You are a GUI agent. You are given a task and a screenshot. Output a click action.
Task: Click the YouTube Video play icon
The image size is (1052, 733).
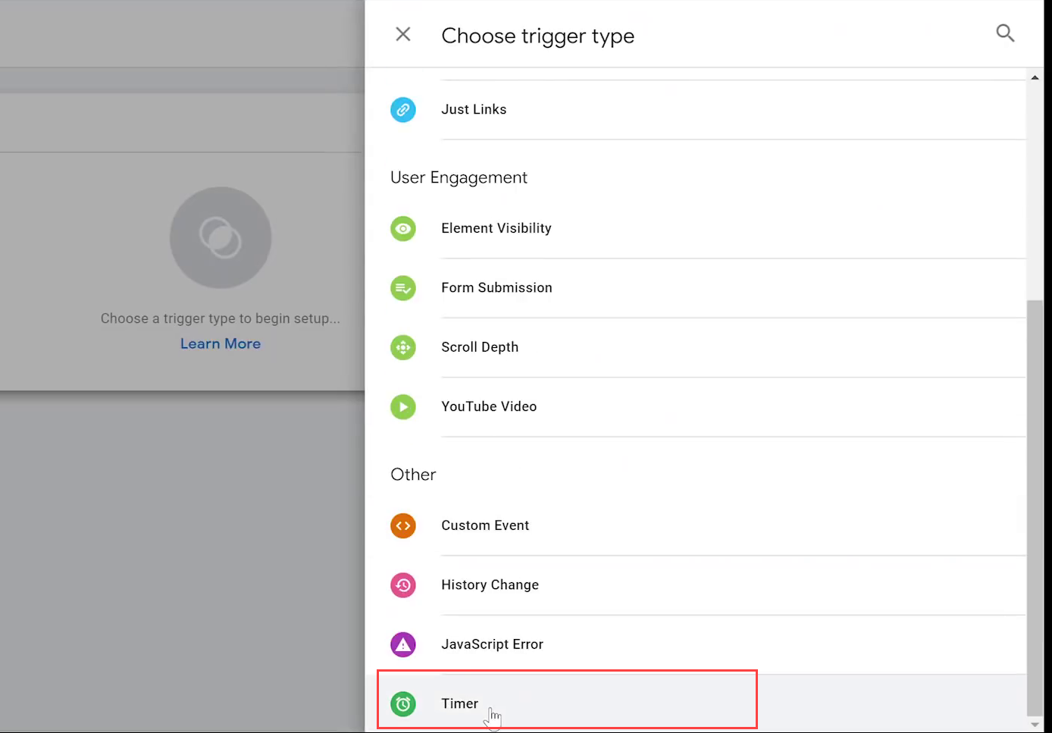pyautogui.click(x=403, y=407)
